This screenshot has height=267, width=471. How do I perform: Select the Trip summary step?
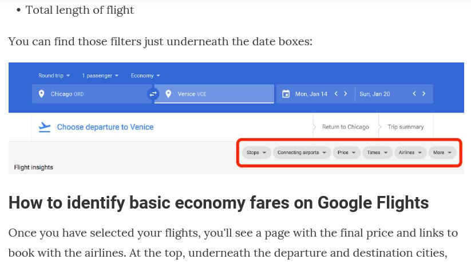[x=406, y=127]
